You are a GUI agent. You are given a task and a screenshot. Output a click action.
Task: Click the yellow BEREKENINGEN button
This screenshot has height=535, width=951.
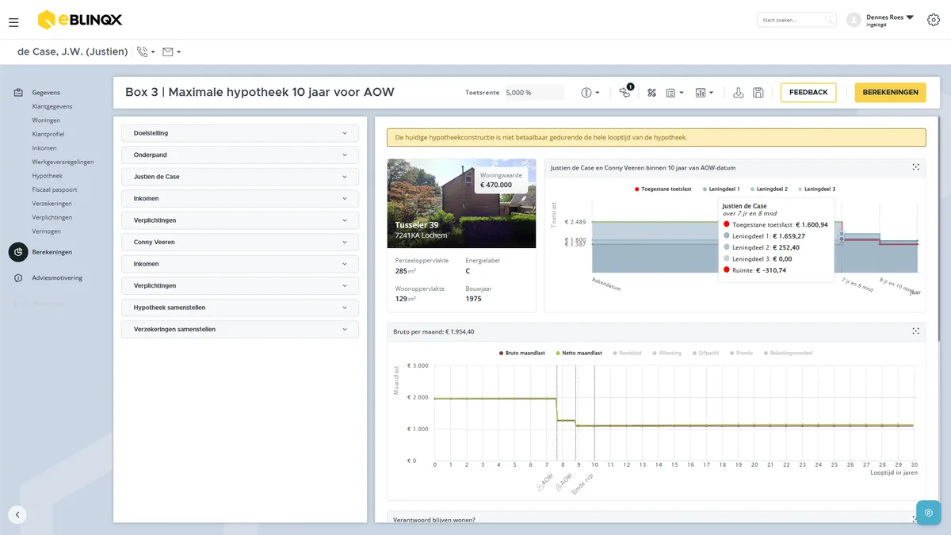click(891, 93)
